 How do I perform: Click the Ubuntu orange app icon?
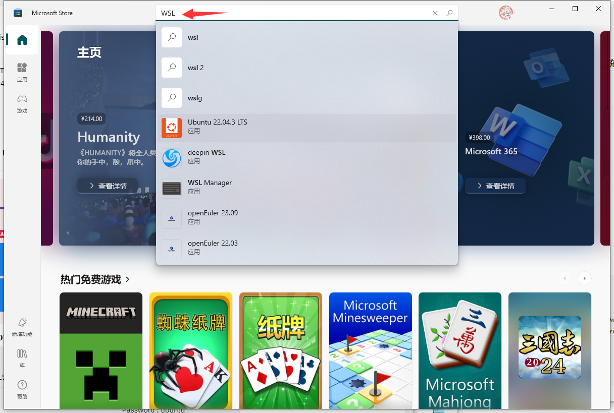pyautogui.click(x=172, y=128)
